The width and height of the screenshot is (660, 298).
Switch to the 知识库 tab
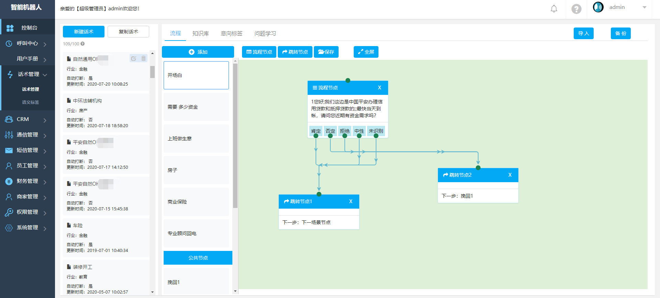point(200,33)
